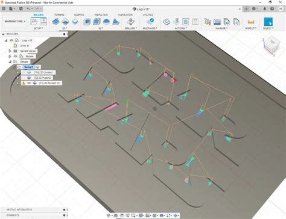Select the [T2] 2D Pocket2 operation
The height and width of the screenshot is (219, 286).
42,78
